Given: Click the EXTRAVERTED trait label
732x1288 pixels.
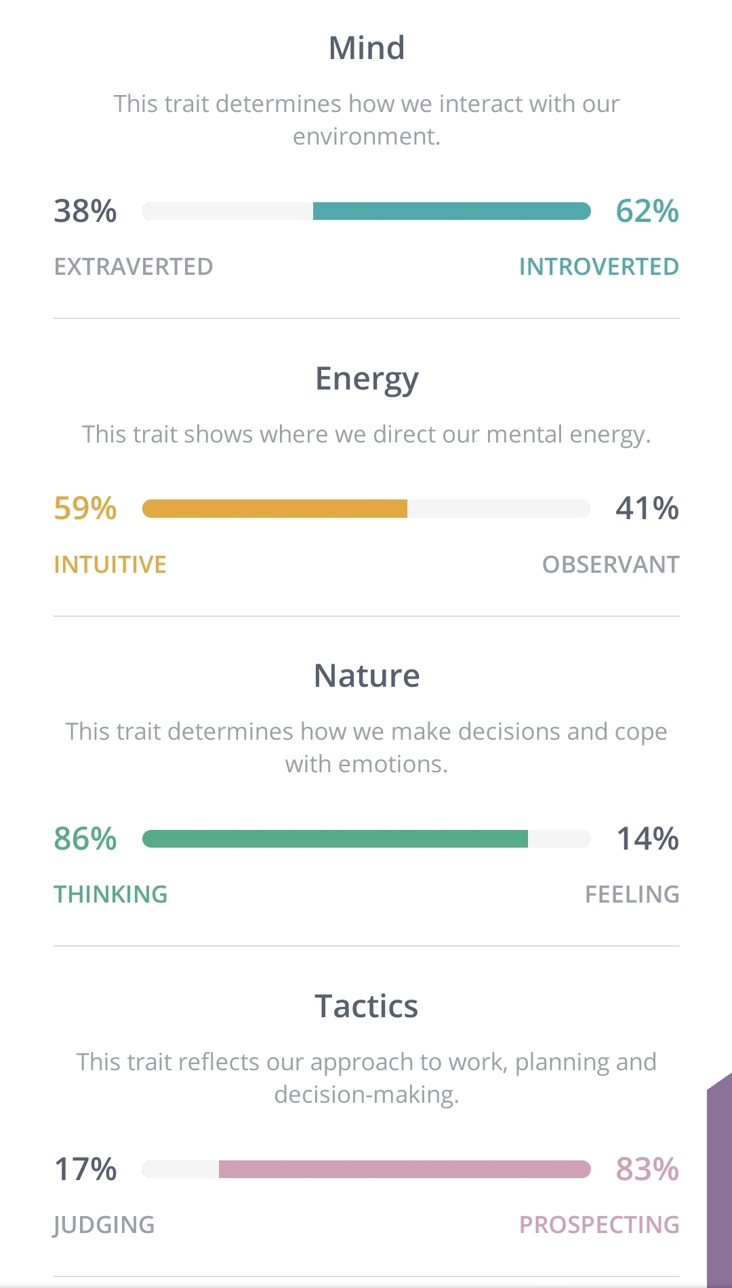Looking at the screenshot, I should coord(134,267).
